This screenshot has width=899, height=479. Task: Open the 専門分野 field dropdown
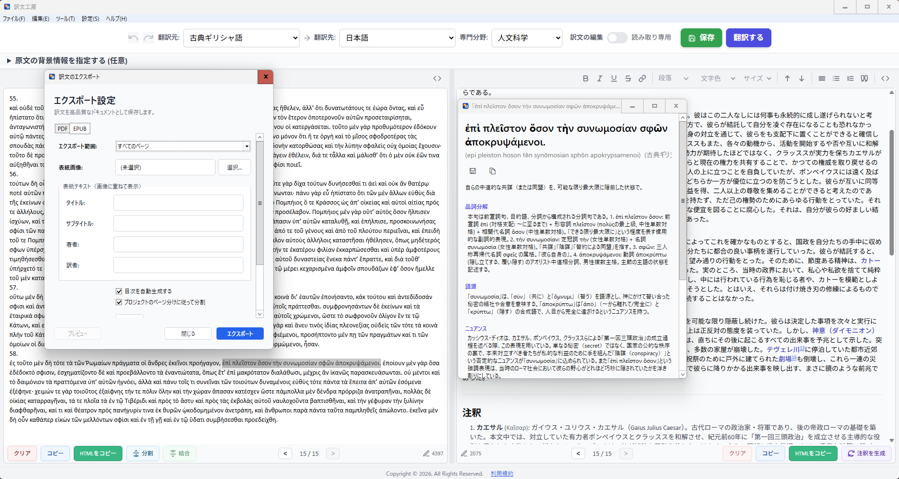(x=527, y=38)
